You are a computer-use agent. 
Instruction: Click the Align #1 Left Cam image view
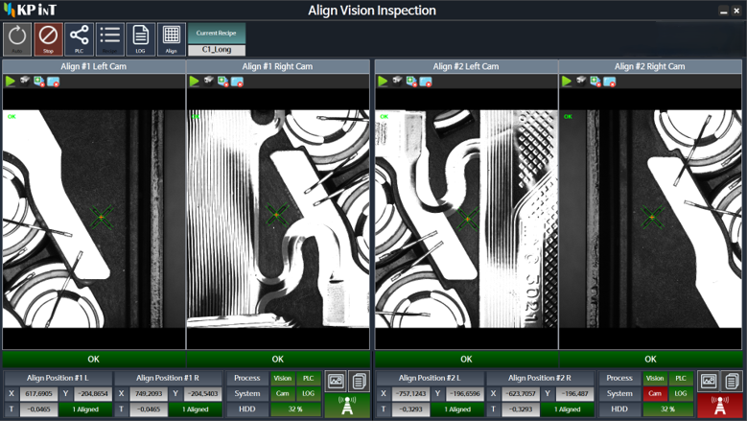click(94, 219)
